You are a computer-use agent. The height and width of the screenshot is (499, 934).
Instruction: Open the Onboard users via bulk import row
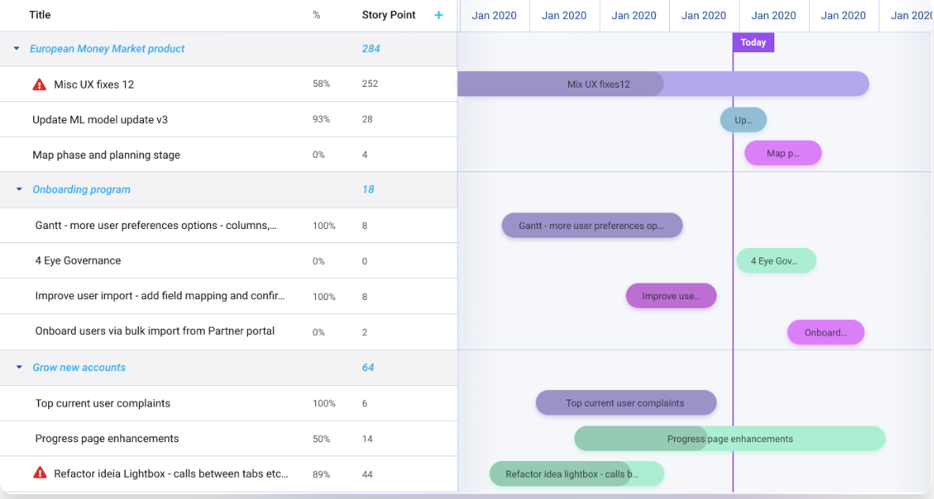(x=155, y=331)
